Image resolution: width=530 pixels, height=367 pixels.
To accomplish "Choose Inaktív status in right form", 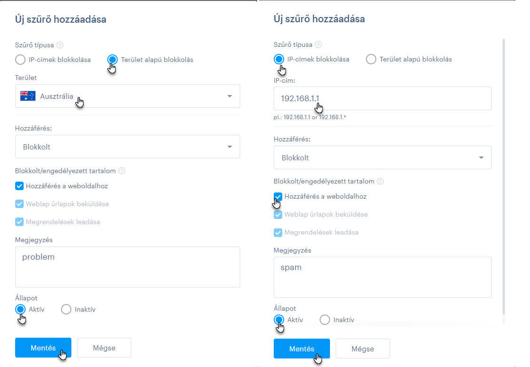I will click(x=325, y=320).
